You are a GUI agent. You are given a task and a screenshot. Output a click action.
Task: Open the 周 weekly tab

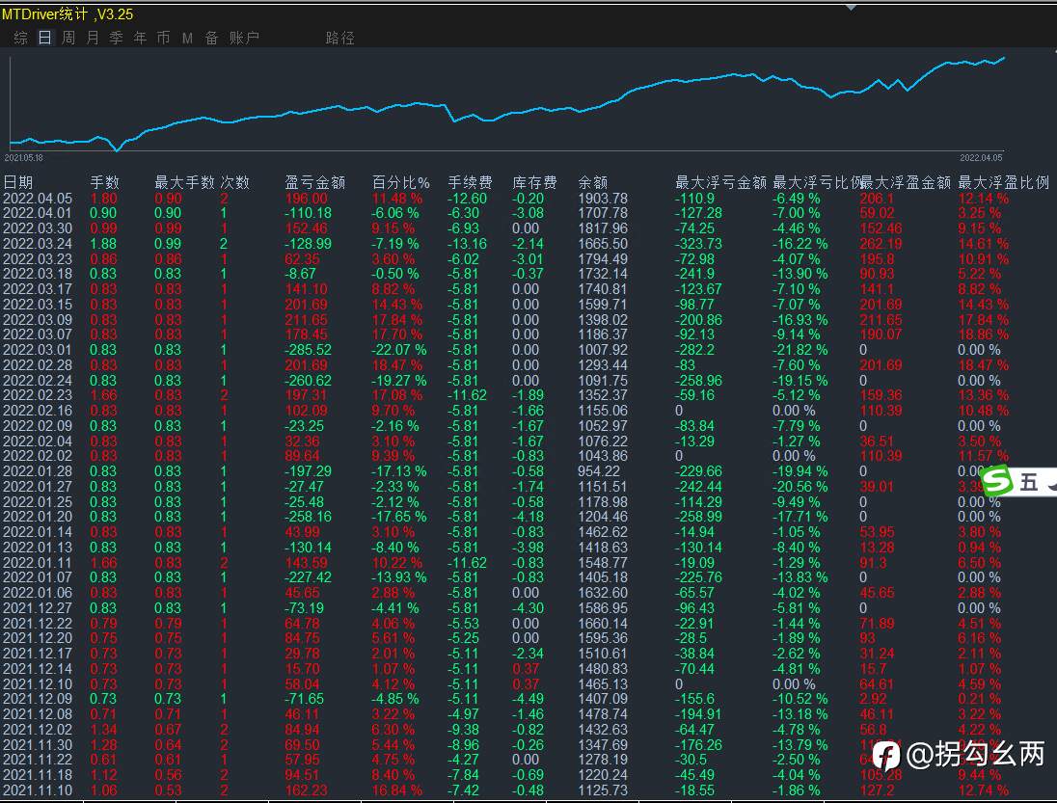[x=68, y=38]
